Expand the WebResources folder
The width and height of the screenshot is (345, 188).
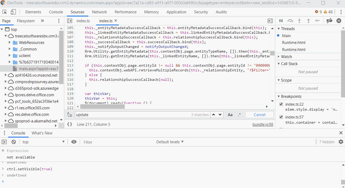[10, 42]
